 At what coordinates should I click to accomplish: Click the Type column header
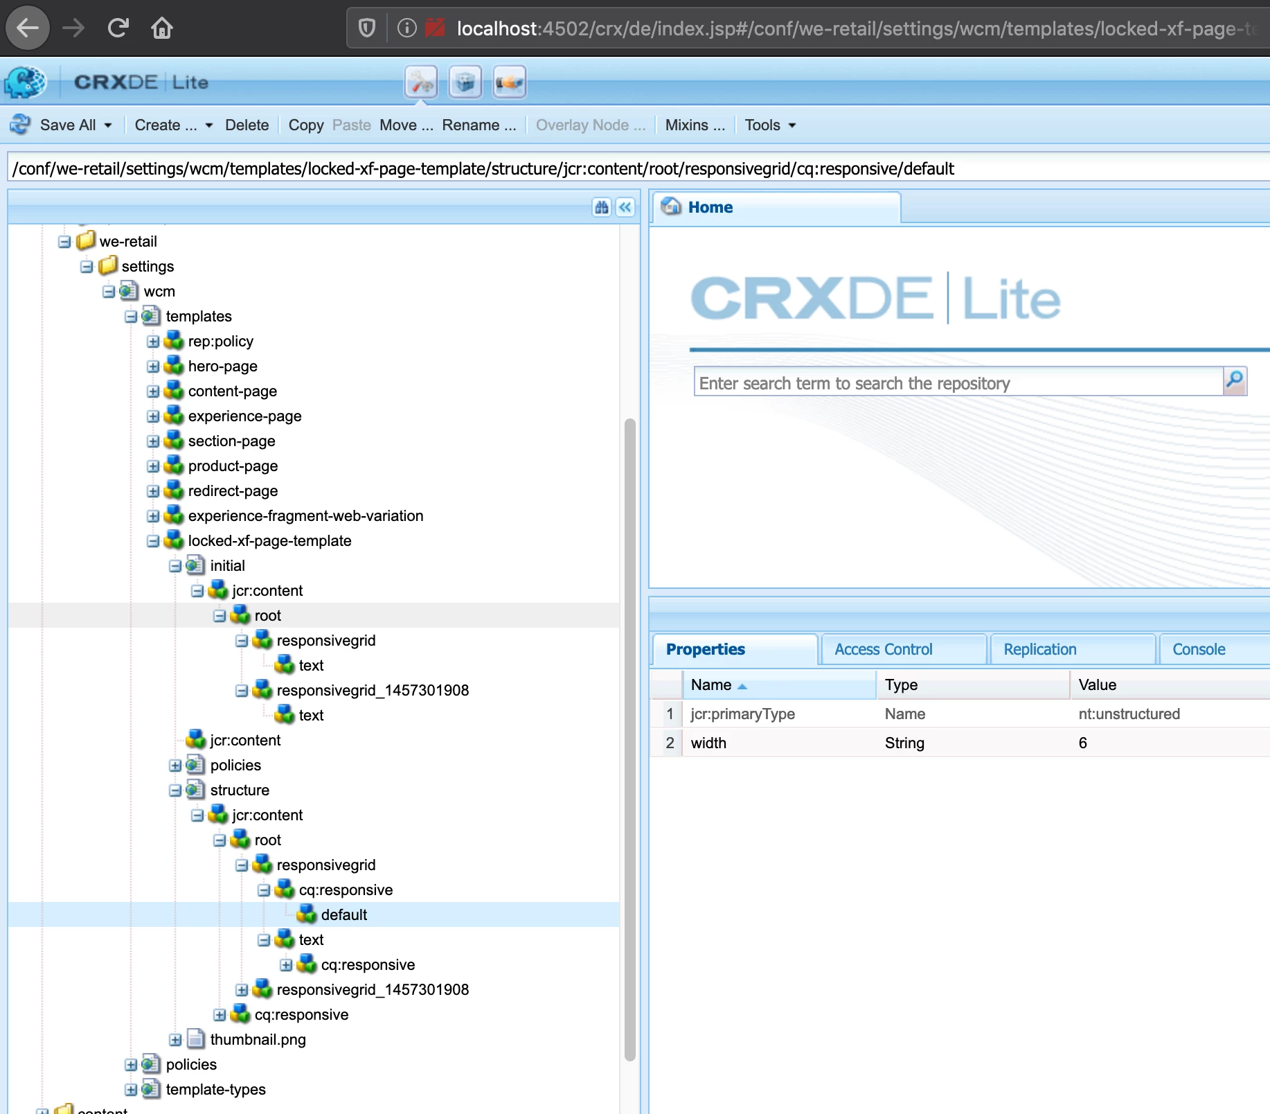972,684
